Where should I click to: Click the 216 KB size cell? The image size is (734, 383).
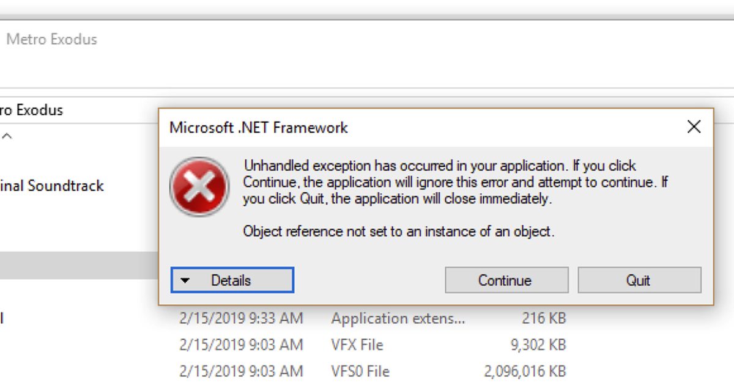pos(544,318)
